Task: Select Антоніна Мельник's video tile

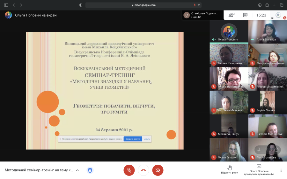Action: pyautogui.click(x=229, y=102)
